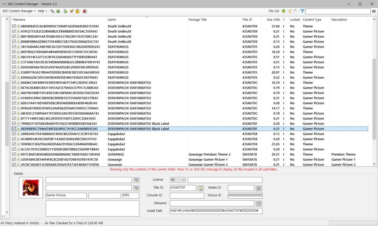This screenshot has width=378, height=226.
Task: Select the Espgaluda2 row with size 23.65
Action: click(x=189, y=144)
